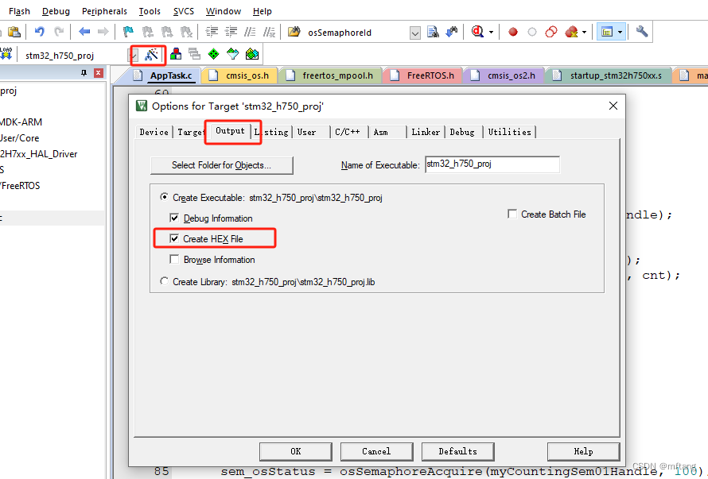Open the SVCS menu

tap(183, 11)
